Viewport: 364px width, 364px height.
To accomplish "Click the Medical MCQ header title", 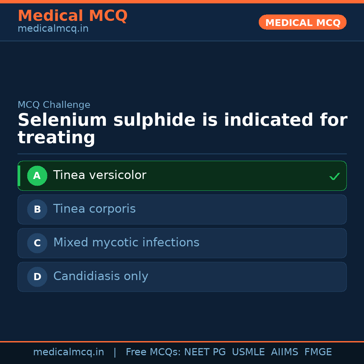I will pyautogui.click(x=72, y=16).
